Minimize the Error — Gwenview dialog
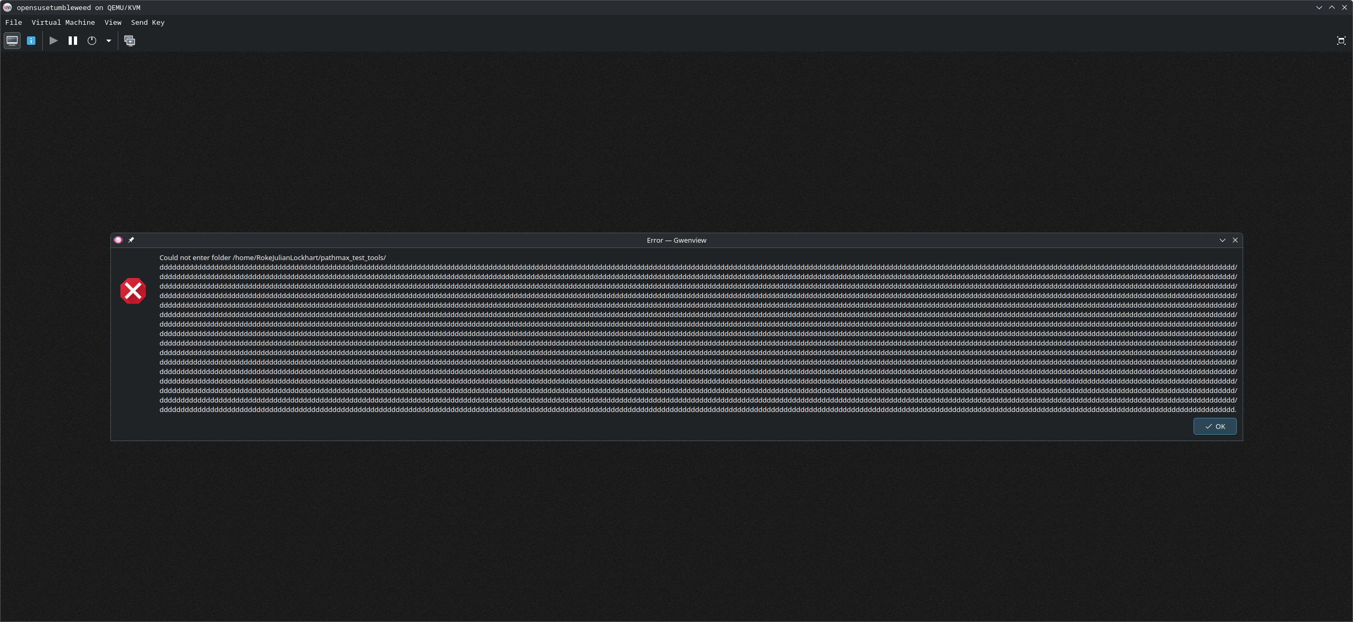Image resolution: width=1353 pixels, height=622 pixels. pos(1222,240)
